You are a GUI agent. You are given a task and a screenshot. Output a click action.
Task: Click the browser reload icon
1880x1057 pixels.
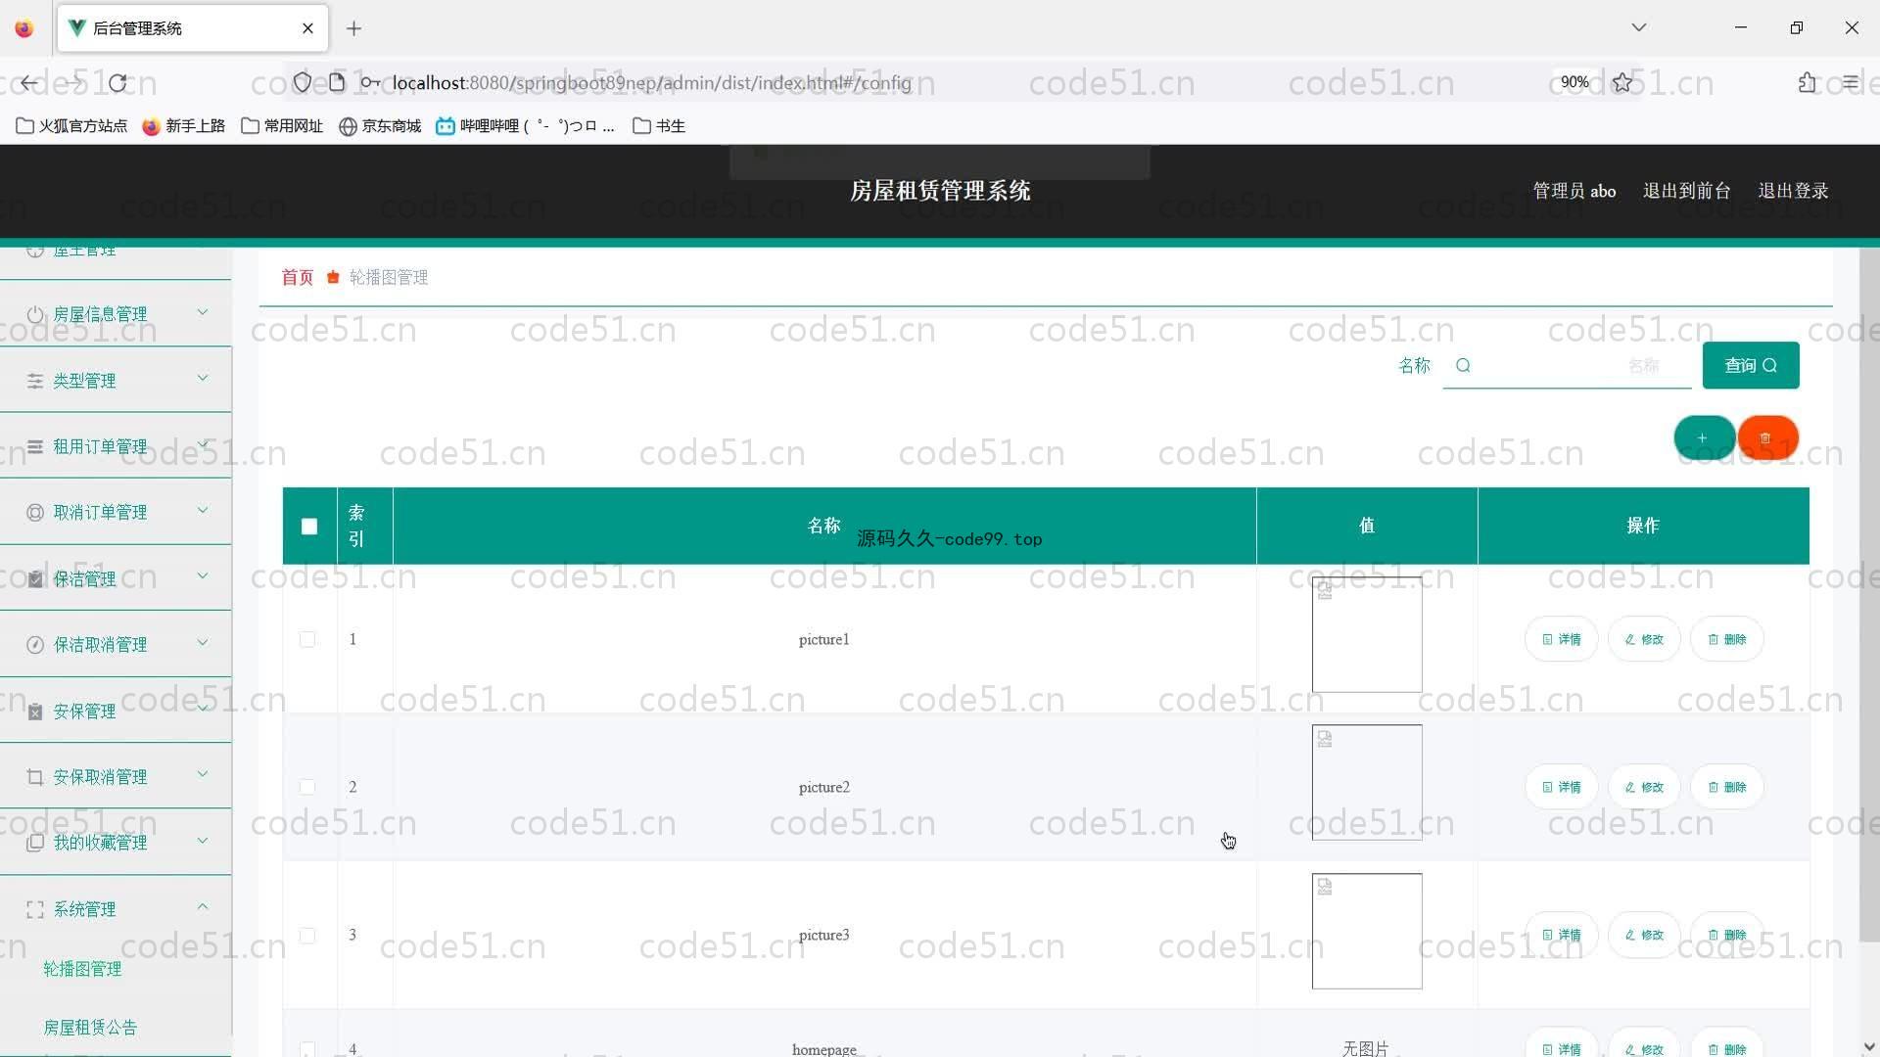pyautogui.click(x=118, y=83)
